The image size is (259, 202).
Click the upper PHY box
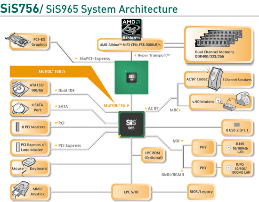203,147
